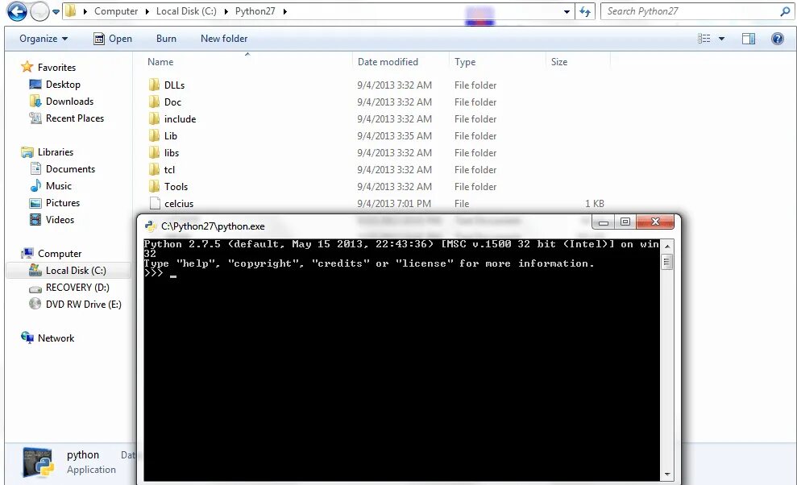Sort by the Size column header
This screenshot has width=797, height=485.
tap(559, 62)
